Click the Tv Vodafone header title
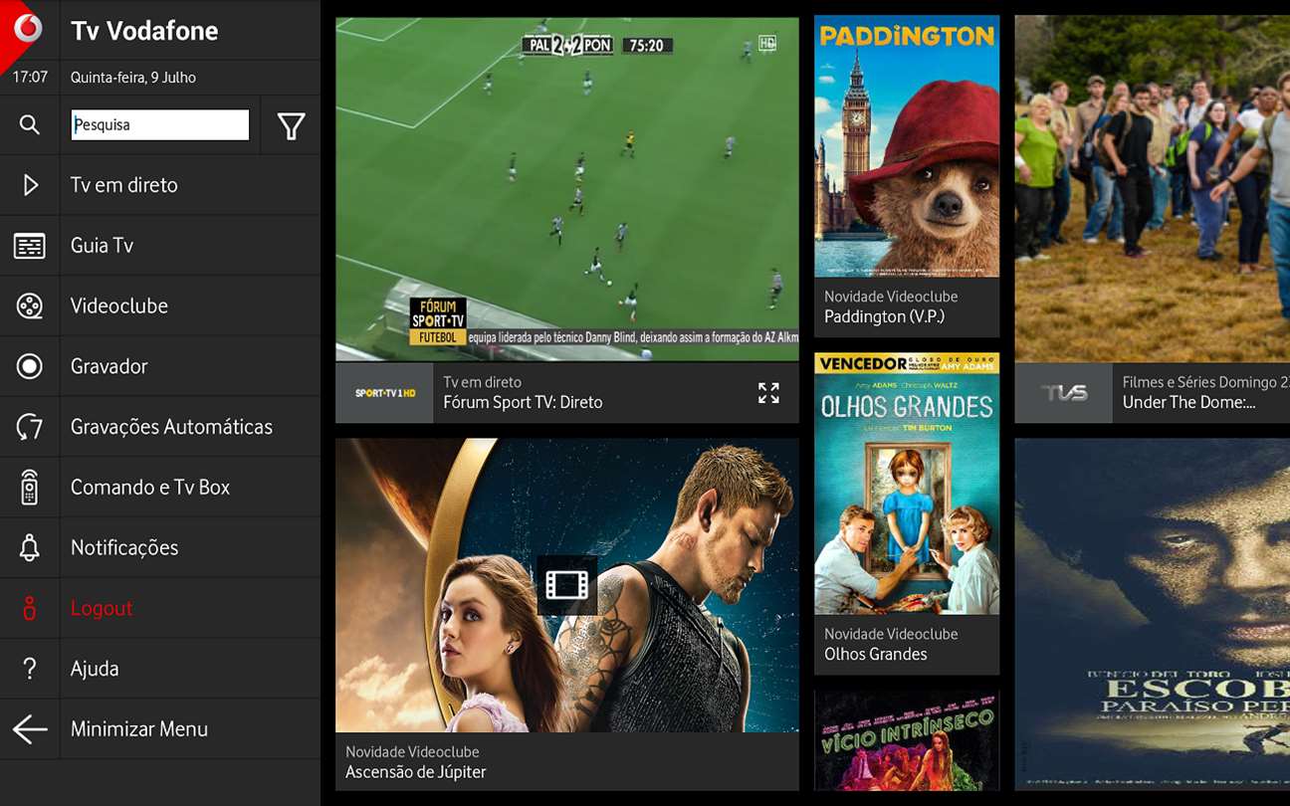This screenshot has width=1290, height=806. [144, 31]
